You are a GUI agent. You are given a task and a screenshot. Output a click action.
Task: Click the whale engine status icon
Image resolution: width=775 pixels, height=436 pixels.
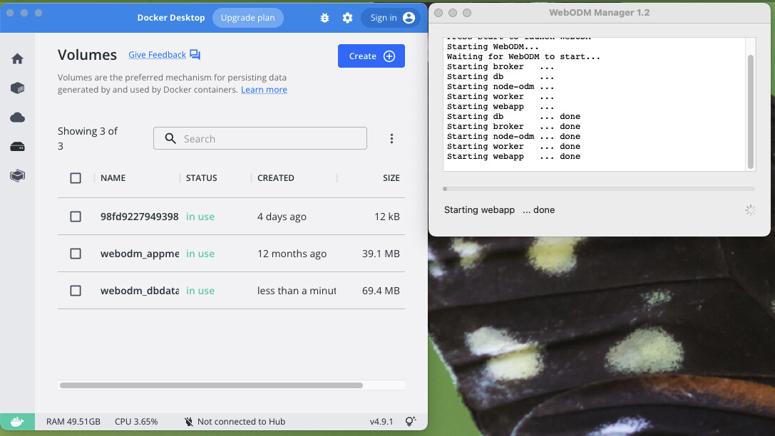coord(18,421)
